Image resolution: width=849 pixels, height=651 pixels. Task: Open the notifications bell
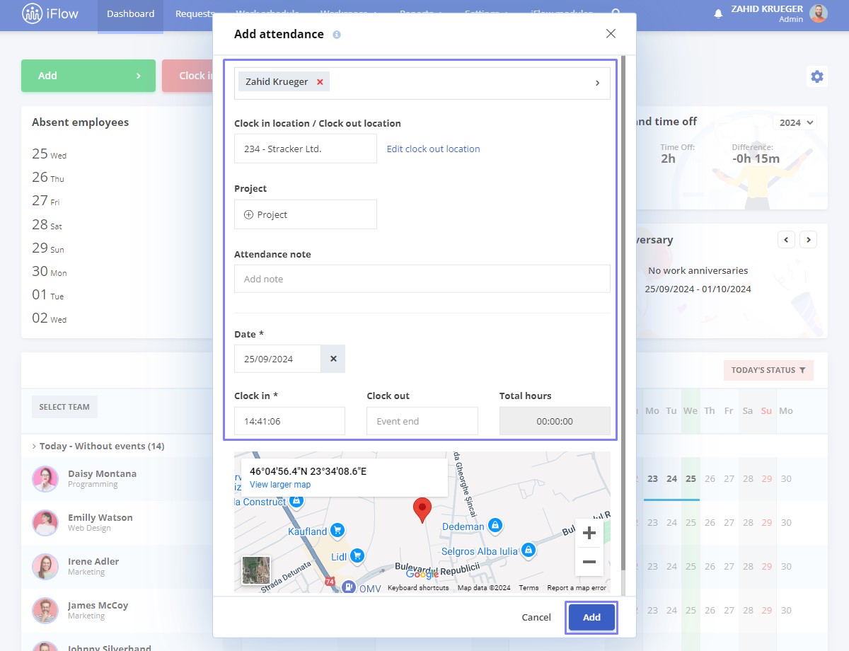[718, 13]
